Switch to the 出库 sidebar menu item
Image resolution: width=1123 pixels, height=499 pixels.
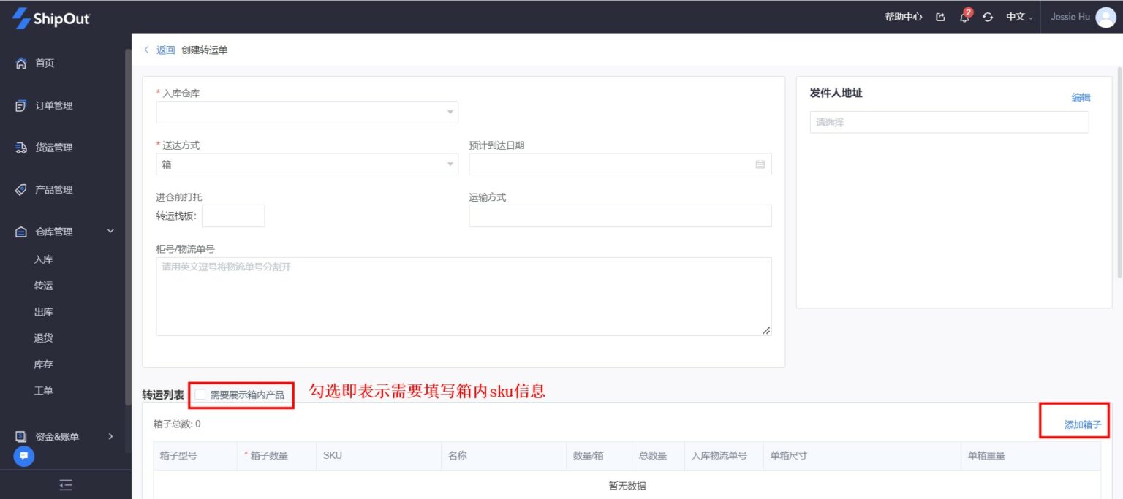point(43,311)
